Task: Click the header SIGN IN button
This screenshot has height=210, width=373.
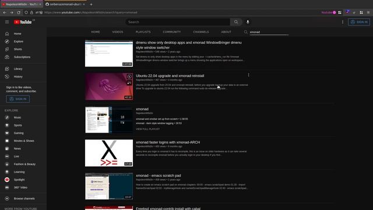Action: [x=359, y=22]
